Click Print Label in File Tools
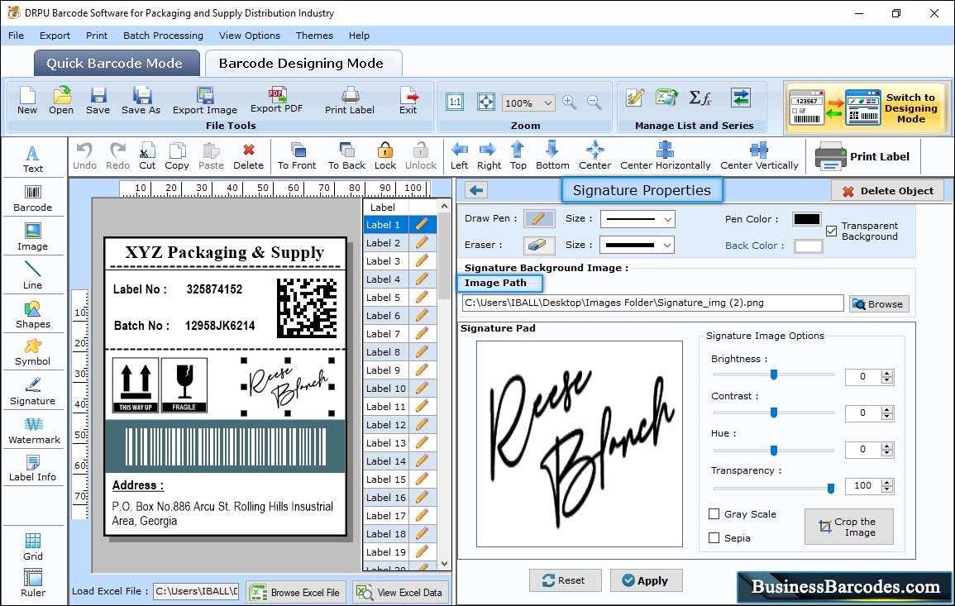This screenshot has width=955, height=606. click(350, 101)
